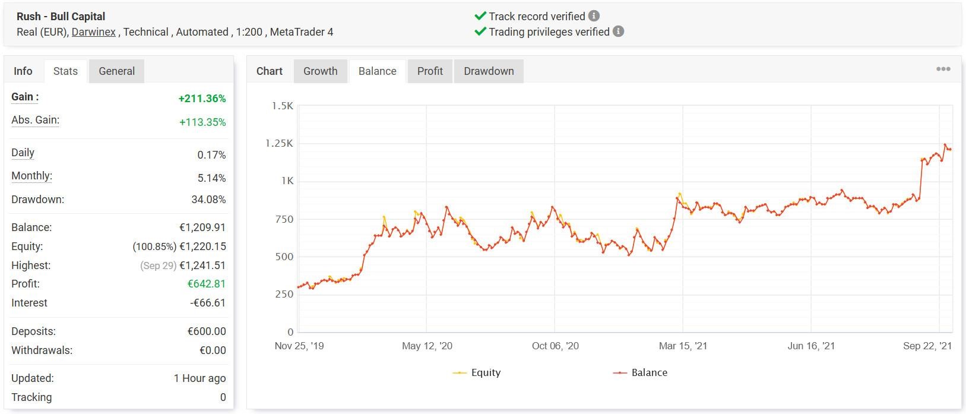Click info icon beside Trading privileges verified
This screenshot has width=966, height=414.
pos(618,31)
